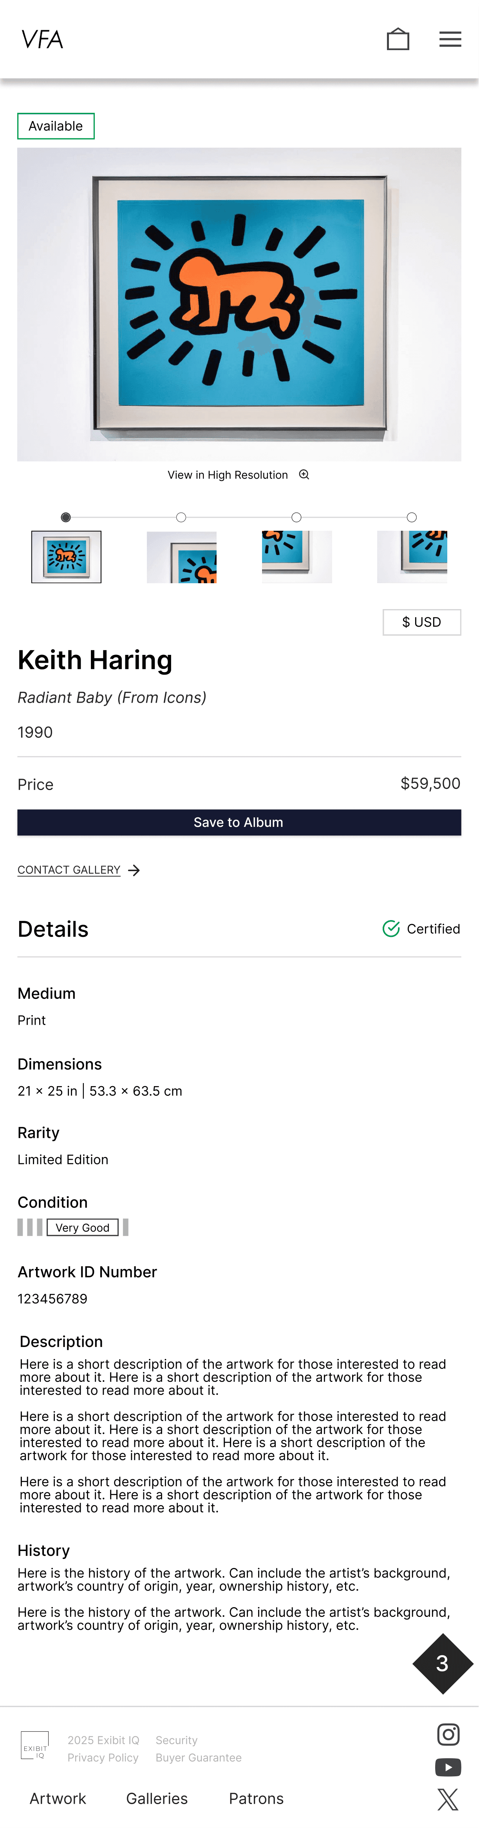479x1828 pixels.
Task: Click the Certified checkmark icon
Action: click(390, 928)
